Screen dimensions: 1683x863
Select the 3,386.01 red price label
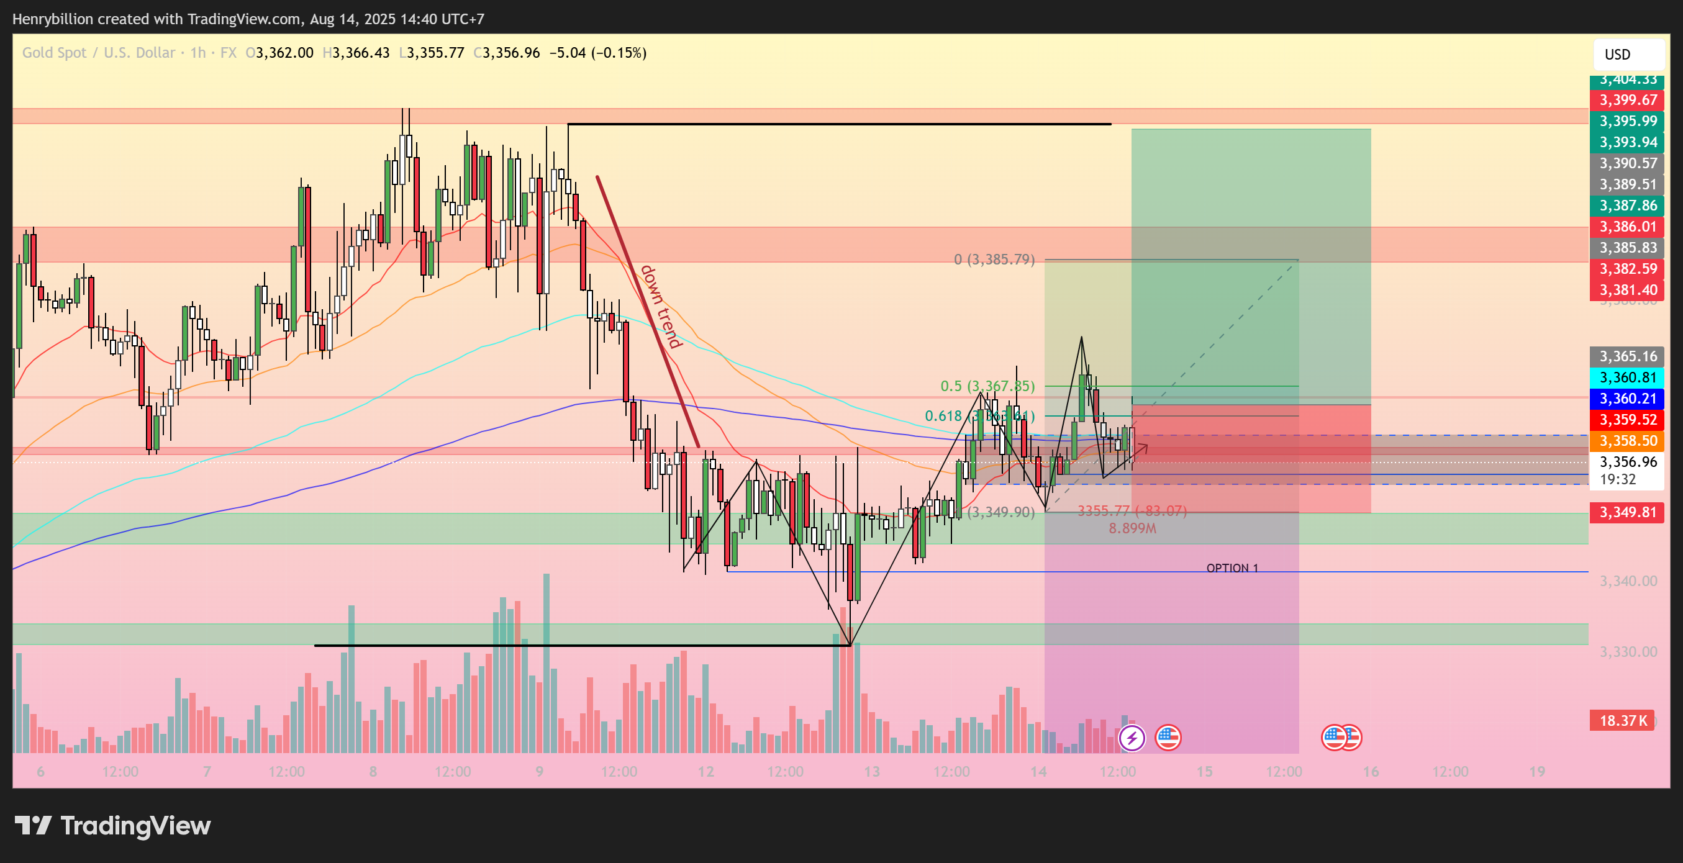click(x=1627, y=227)
